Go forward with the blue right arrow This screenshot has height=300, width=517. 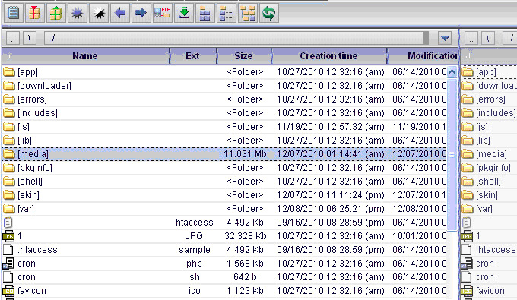pyautogui.click(x=141, y=13)
